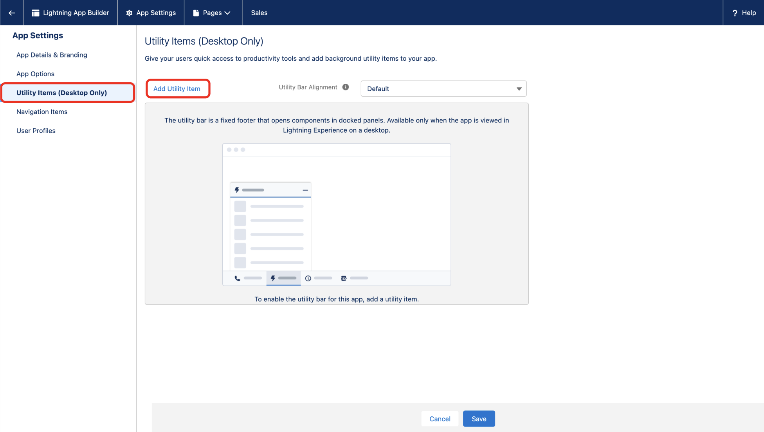Click the Sales app name label
Viewport: 764px width, 432px height.
click(259, 13)
